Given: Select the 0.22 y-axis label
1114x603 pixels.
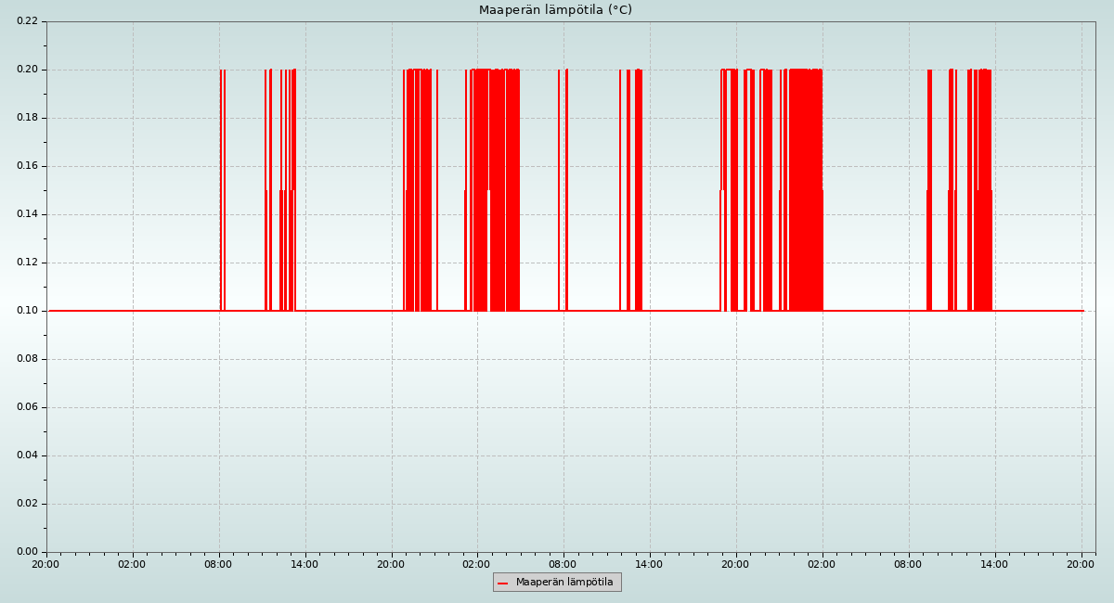Looking at the screenshot, I should coord(27,21).
